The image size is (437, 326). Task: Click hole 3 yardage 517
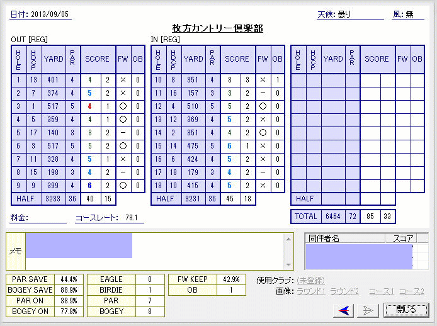click(53, 106)
